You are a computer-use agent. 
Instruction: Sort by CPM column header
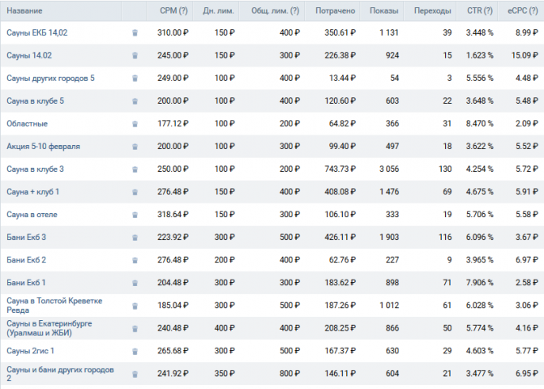(173, 11)
